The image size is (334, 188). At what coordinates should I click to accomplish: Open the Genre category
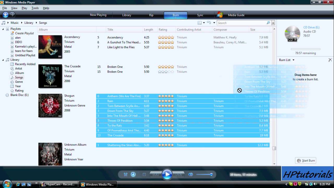click(19, 82)
